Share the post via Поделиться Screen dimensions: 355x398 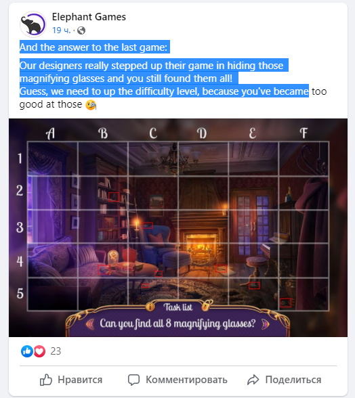tap(284, 380)
